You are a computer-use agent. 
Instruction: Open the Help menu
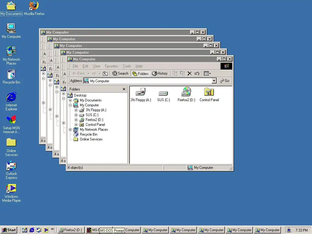(139, 66)
